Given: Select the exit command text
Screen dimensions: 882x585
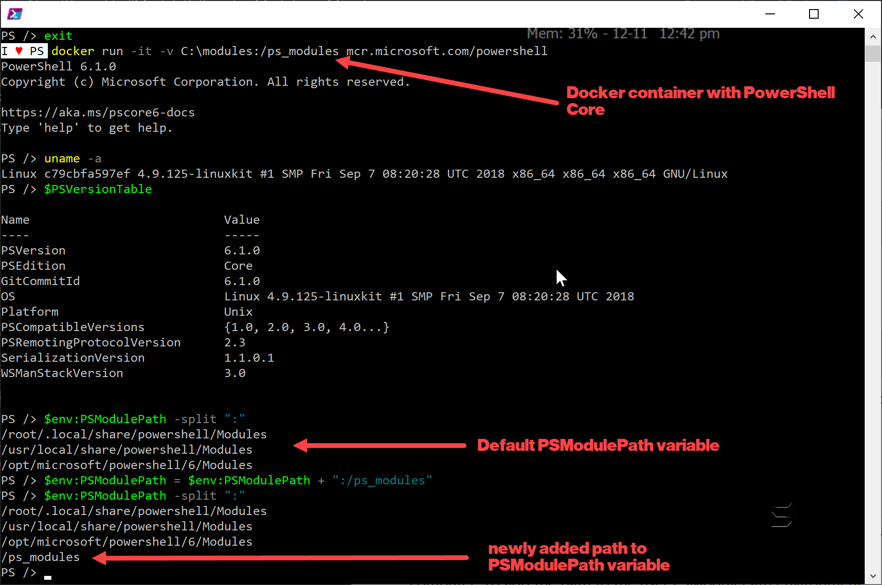Looking at the screenshot, I should (58, 35).
